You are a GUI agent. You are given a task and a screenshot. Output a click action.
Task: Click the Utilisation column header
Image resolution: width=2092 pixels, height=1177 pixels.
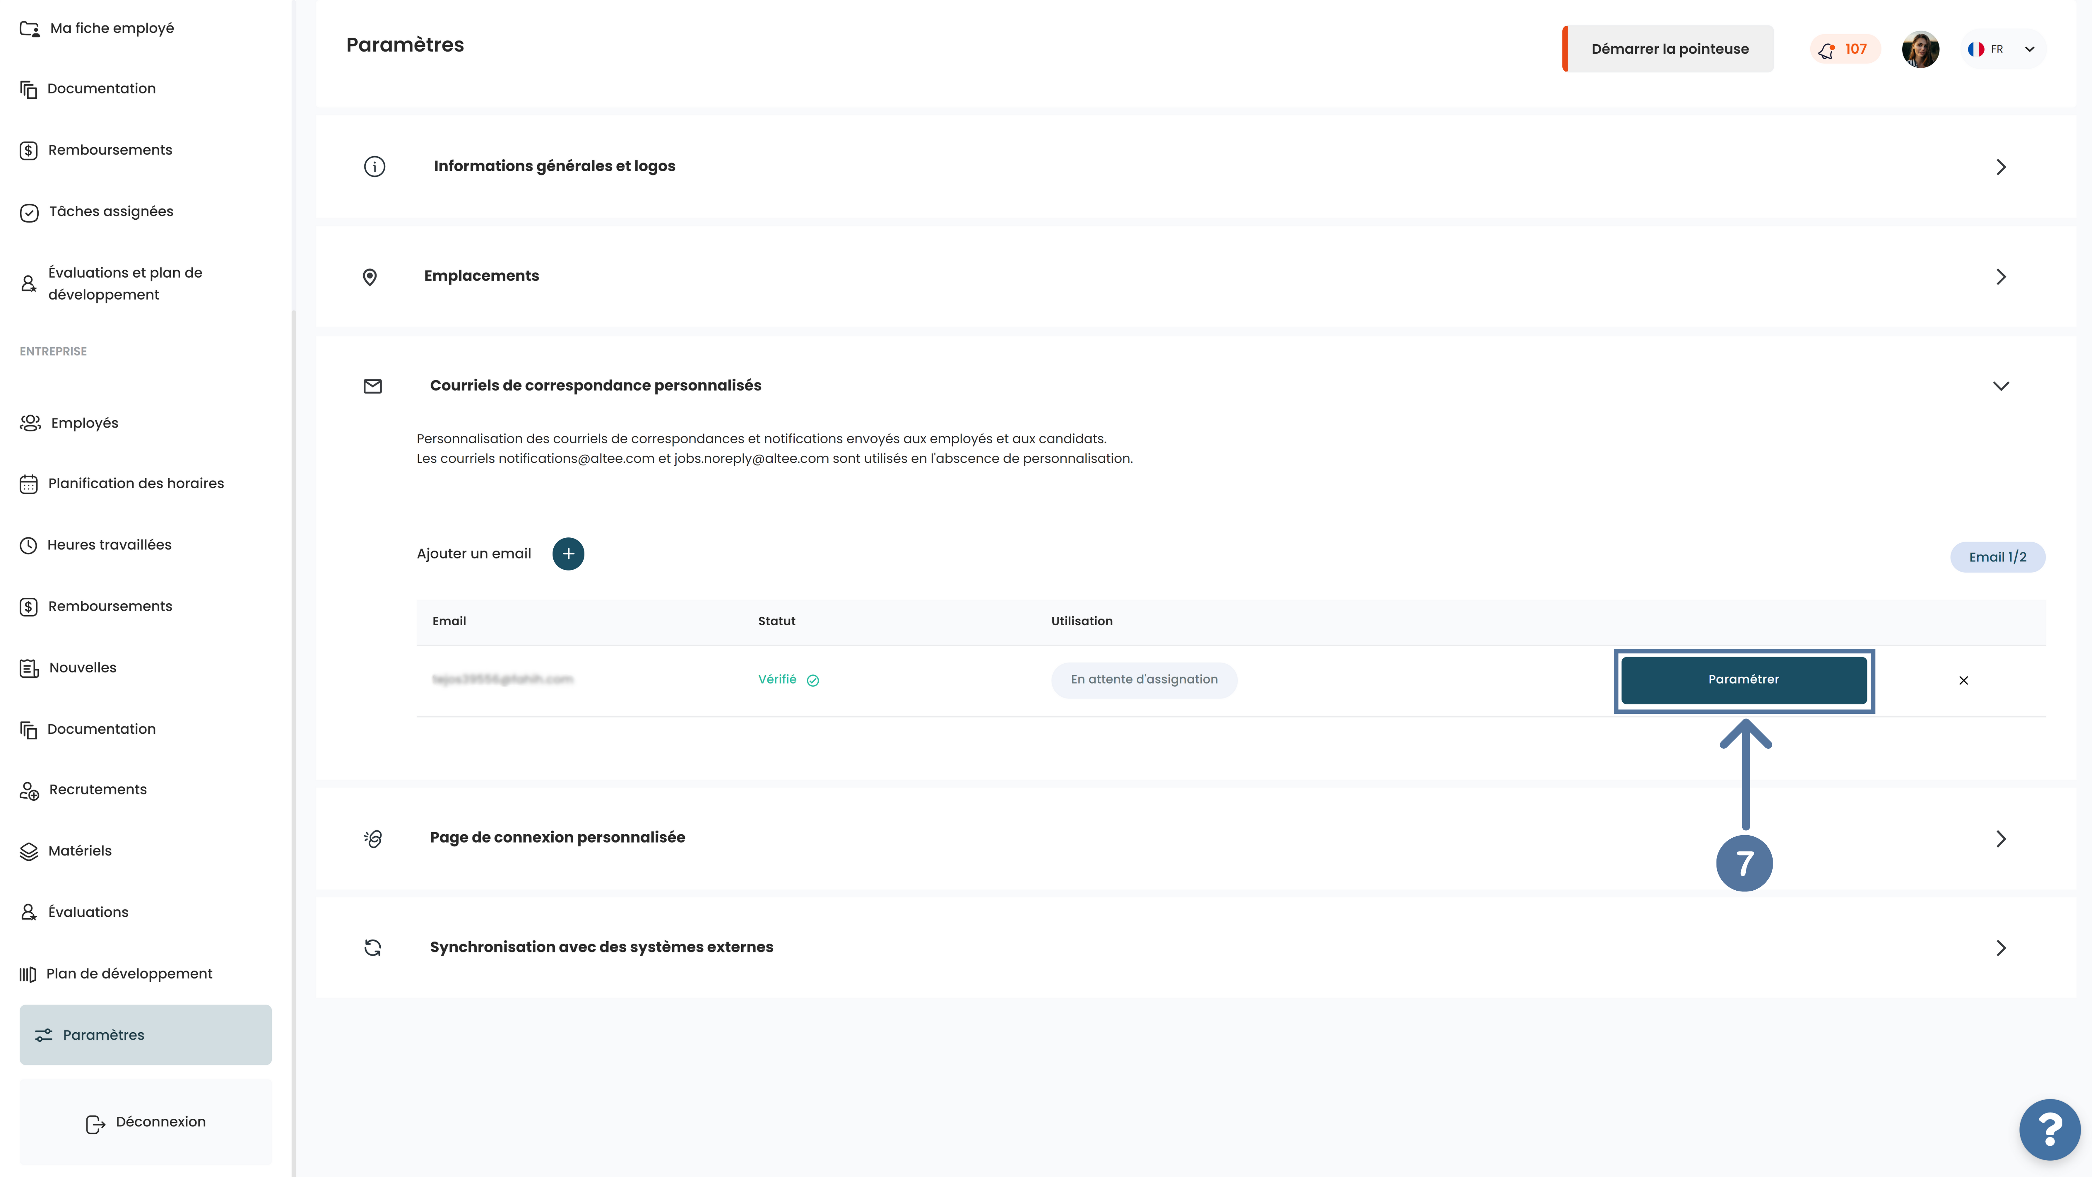click(1082, 621)
